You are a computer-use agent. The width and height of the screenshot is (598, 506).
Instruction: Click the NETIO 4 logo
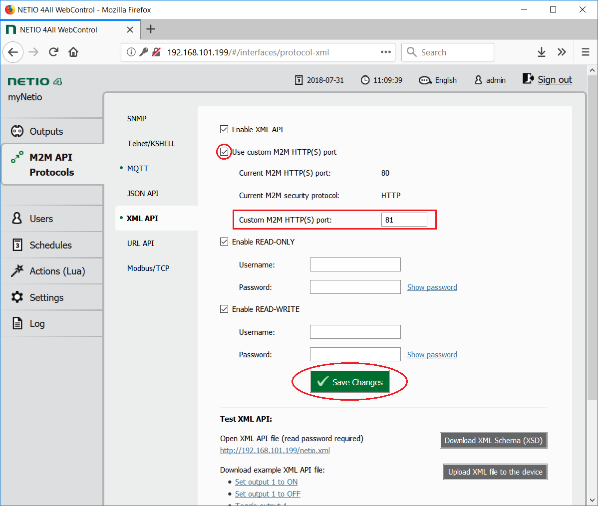point(35,82)
